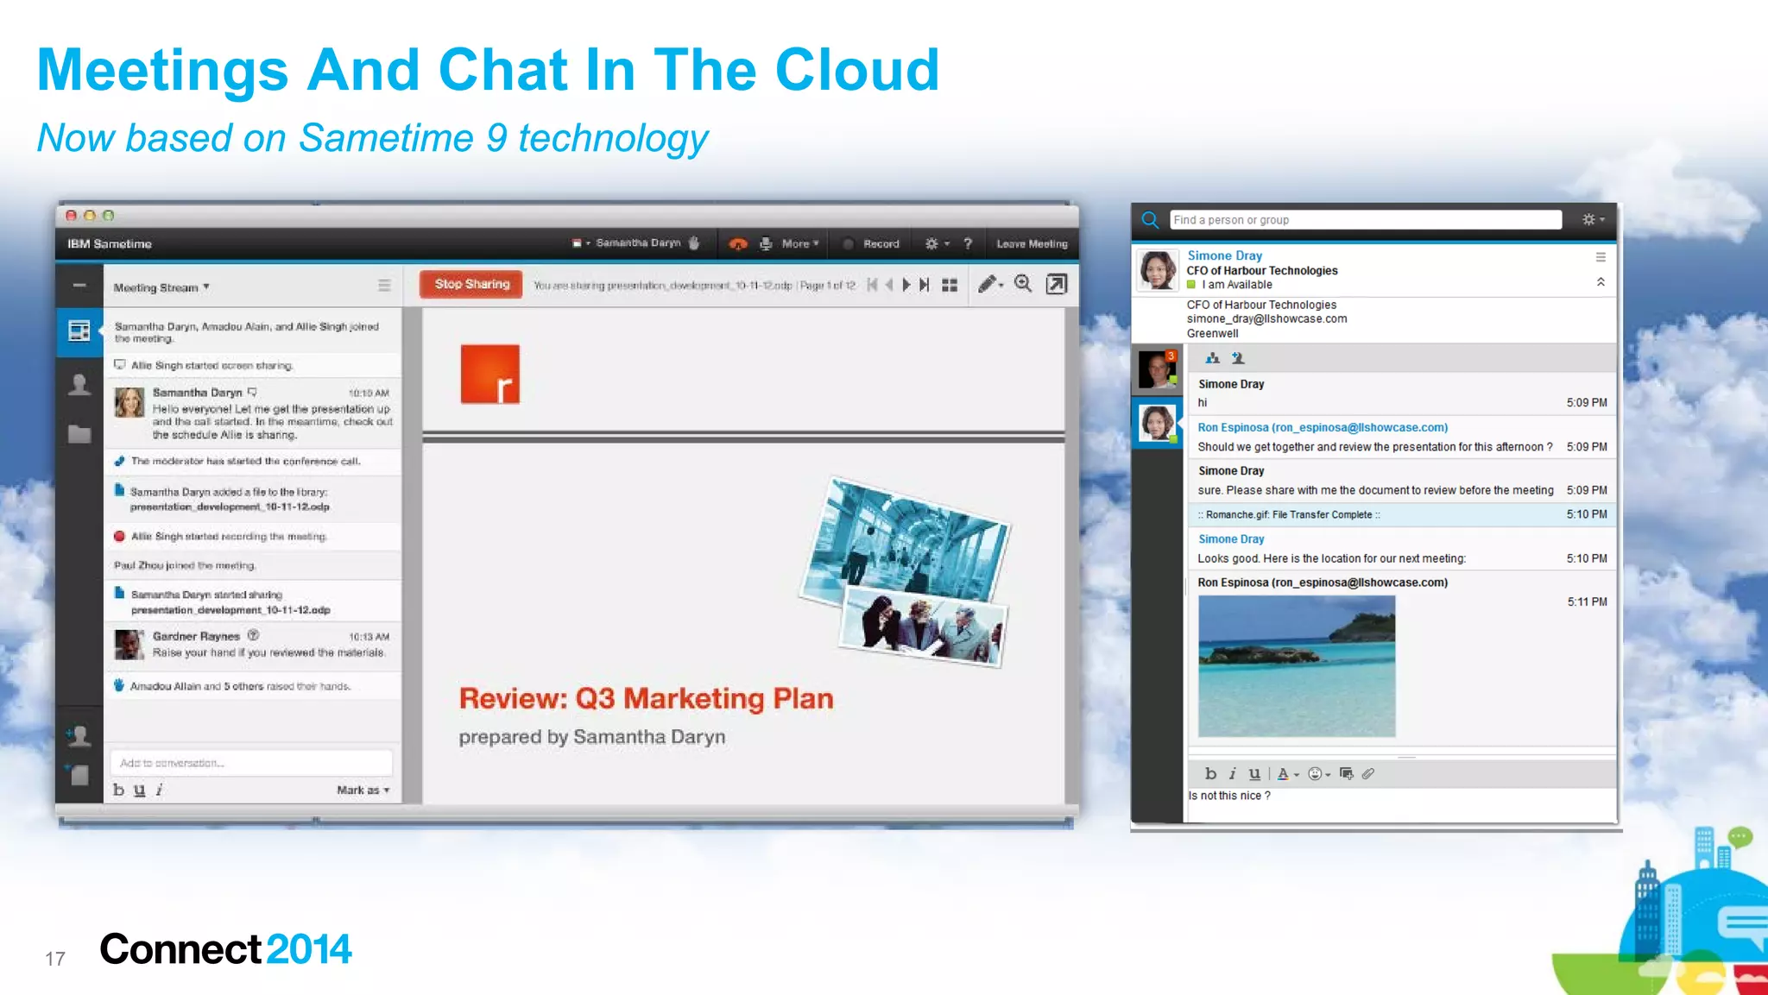1768x995 pixels.
Task: Go to the previous slide page
Action: pos(888,285)
